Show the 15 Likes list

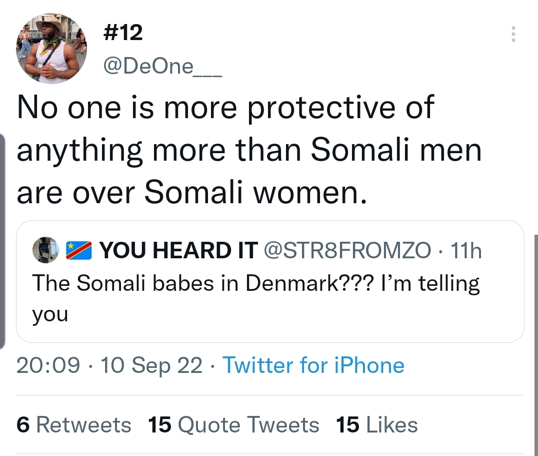[x=377, y=425]
